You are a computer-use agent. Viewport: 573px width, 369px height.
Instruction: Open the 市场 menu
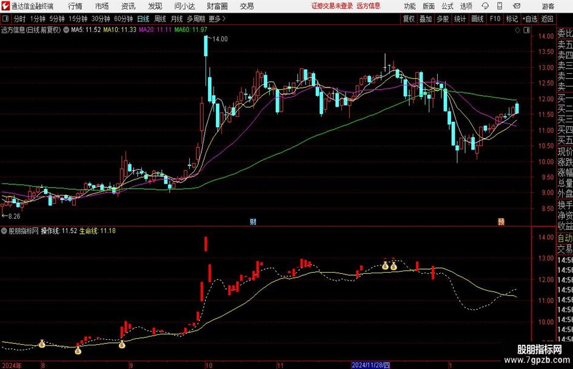tap(102, 6)
